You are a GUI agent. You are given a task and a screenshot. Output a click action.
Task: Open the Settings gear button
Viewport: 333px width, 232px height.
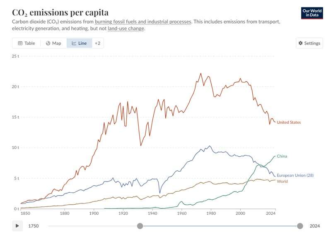[x=309, y=43]
